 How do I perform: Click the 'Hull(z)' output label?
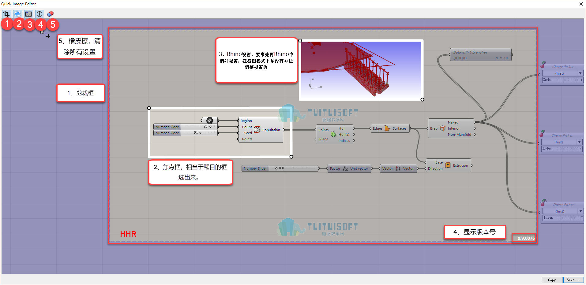(x=344, y=135)
